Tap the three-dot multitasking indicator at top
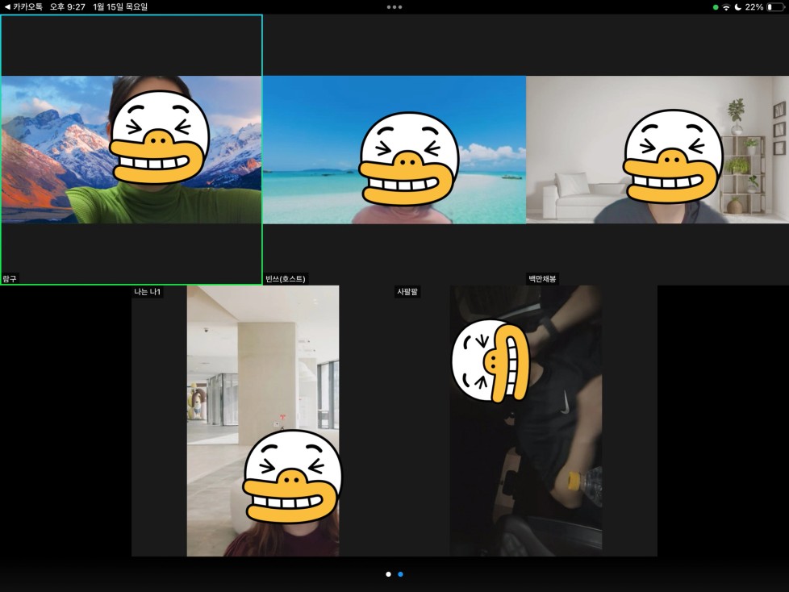 [x=394, y=6]
